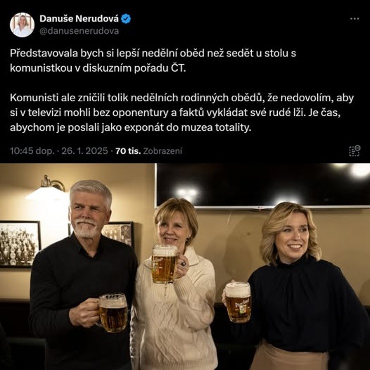Click the beer mug held by the right woman
The image size is (370, 370).
[238, 302]
